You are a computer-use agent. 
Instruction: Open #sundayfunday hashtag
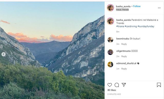coord(146,26)
